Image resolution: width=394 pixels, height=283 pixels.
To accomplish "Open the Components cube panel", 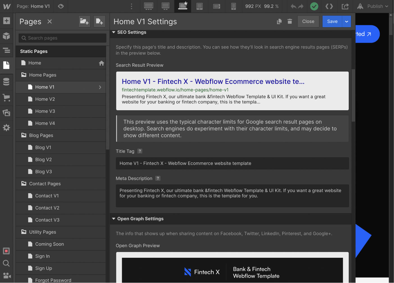I will pyautogui.click(x=6, y=36).
